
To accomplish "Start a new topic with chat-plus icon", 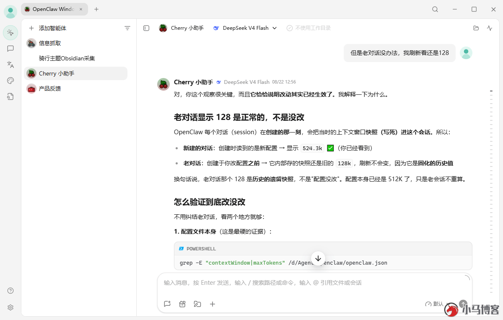I will 167,304.
